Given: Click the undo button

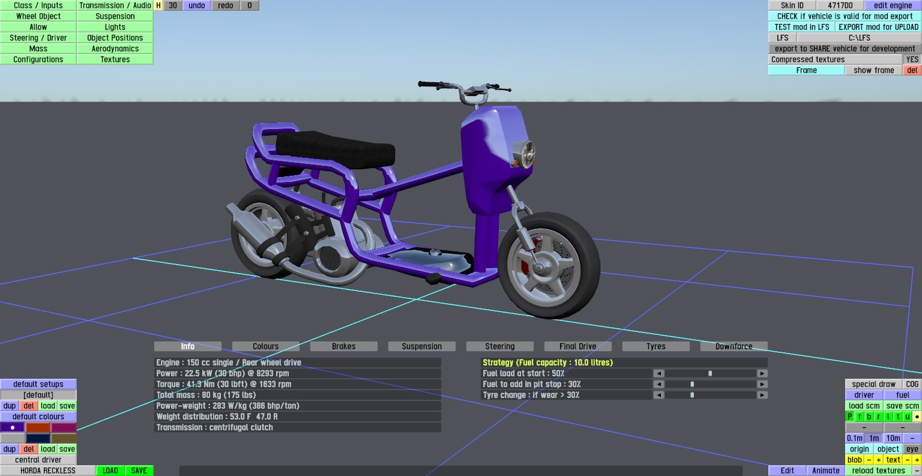Looking at the screenshot, I should 197,5.
